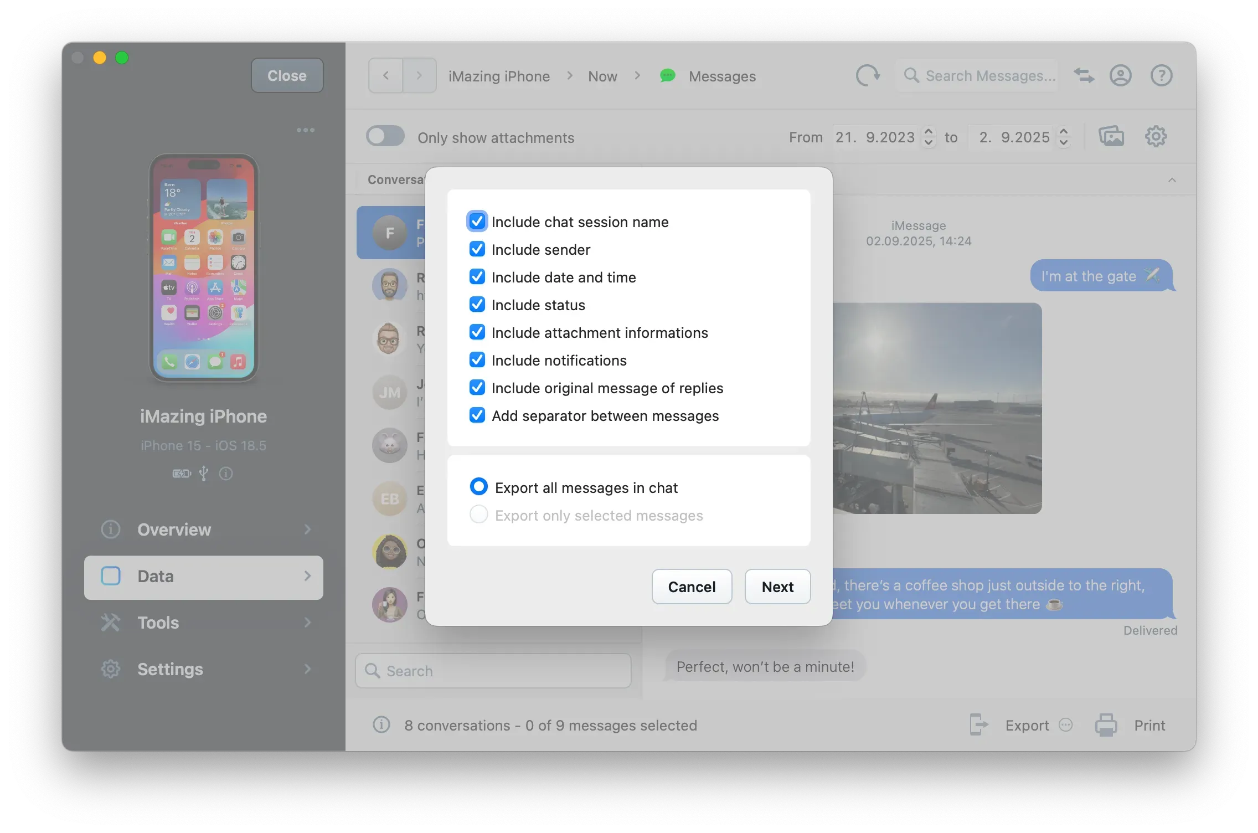
Task: Cancel the export dialog
Action: tap(692, 587)
